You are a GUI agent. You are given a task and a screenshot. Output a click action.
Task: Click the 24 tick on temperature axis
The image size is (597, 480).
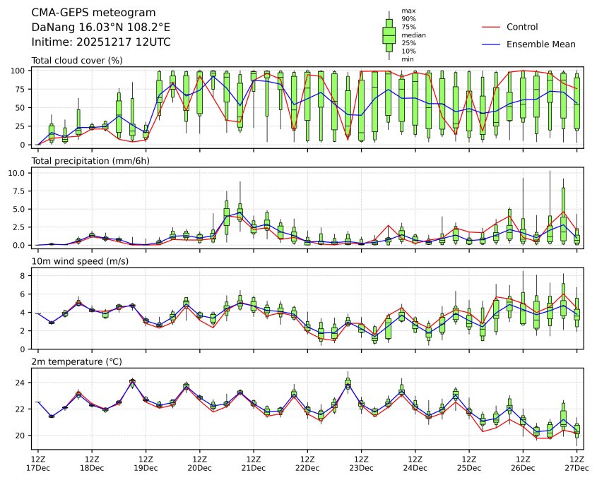(x=21, y=383)
